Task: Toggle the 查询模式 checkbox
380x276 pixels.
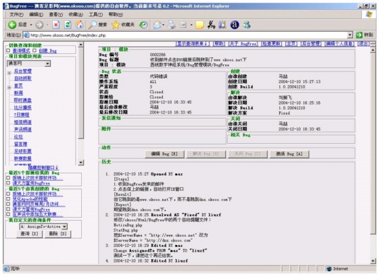Action: click(x=8, y=51)
